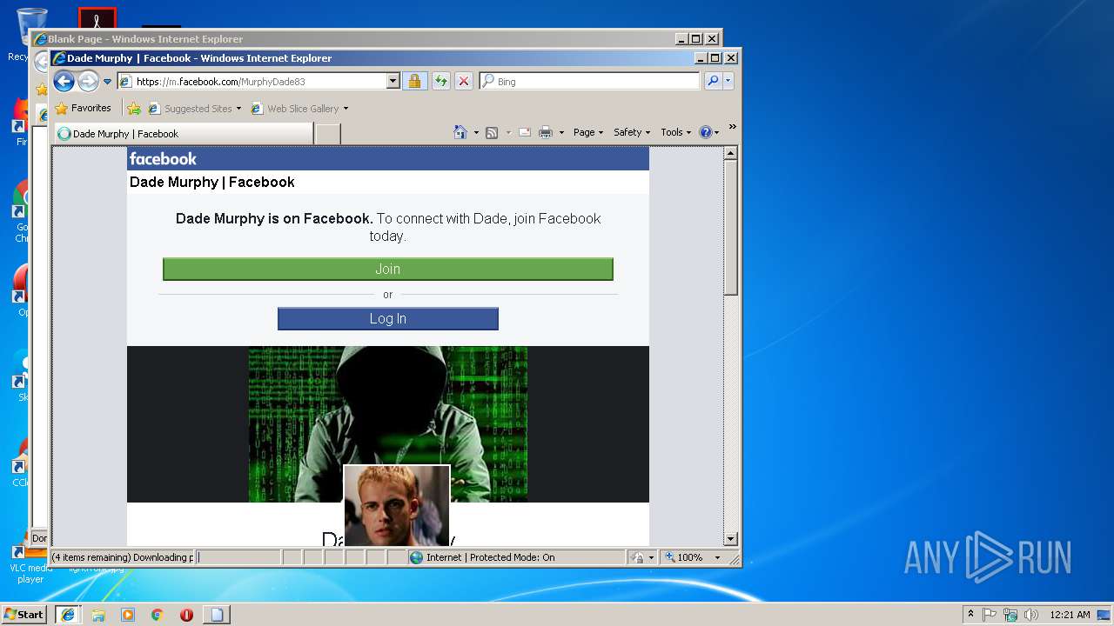Click the network tray icon
This screenshot has width=1114, height=626.
pos(1010,615)
